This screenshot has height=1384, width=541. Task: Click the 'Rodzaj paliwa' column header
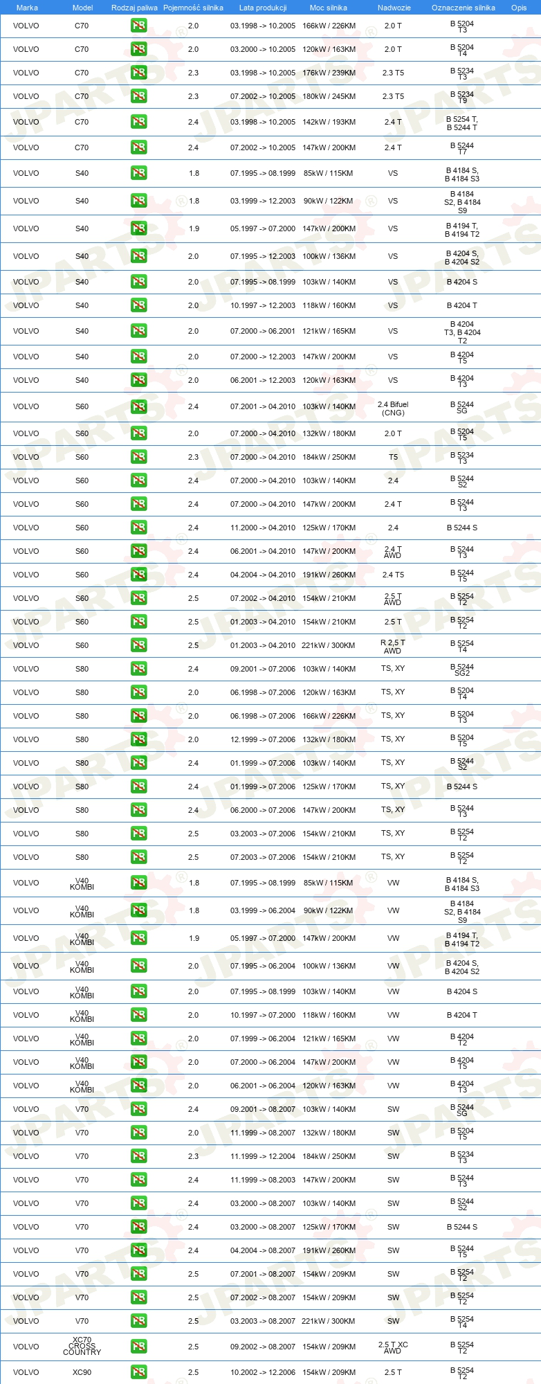click(x=134, y=8)
